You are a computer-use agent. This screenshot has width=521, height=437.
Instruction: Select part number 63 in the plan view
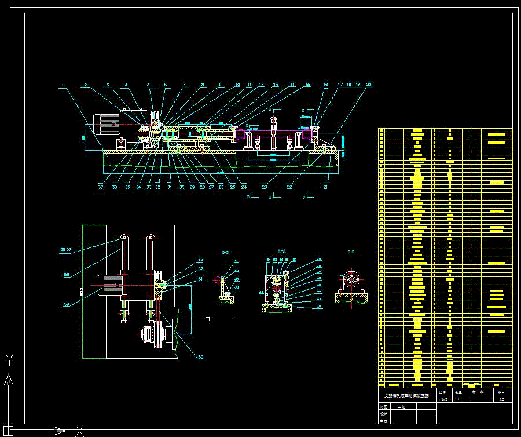click(201, 260)
